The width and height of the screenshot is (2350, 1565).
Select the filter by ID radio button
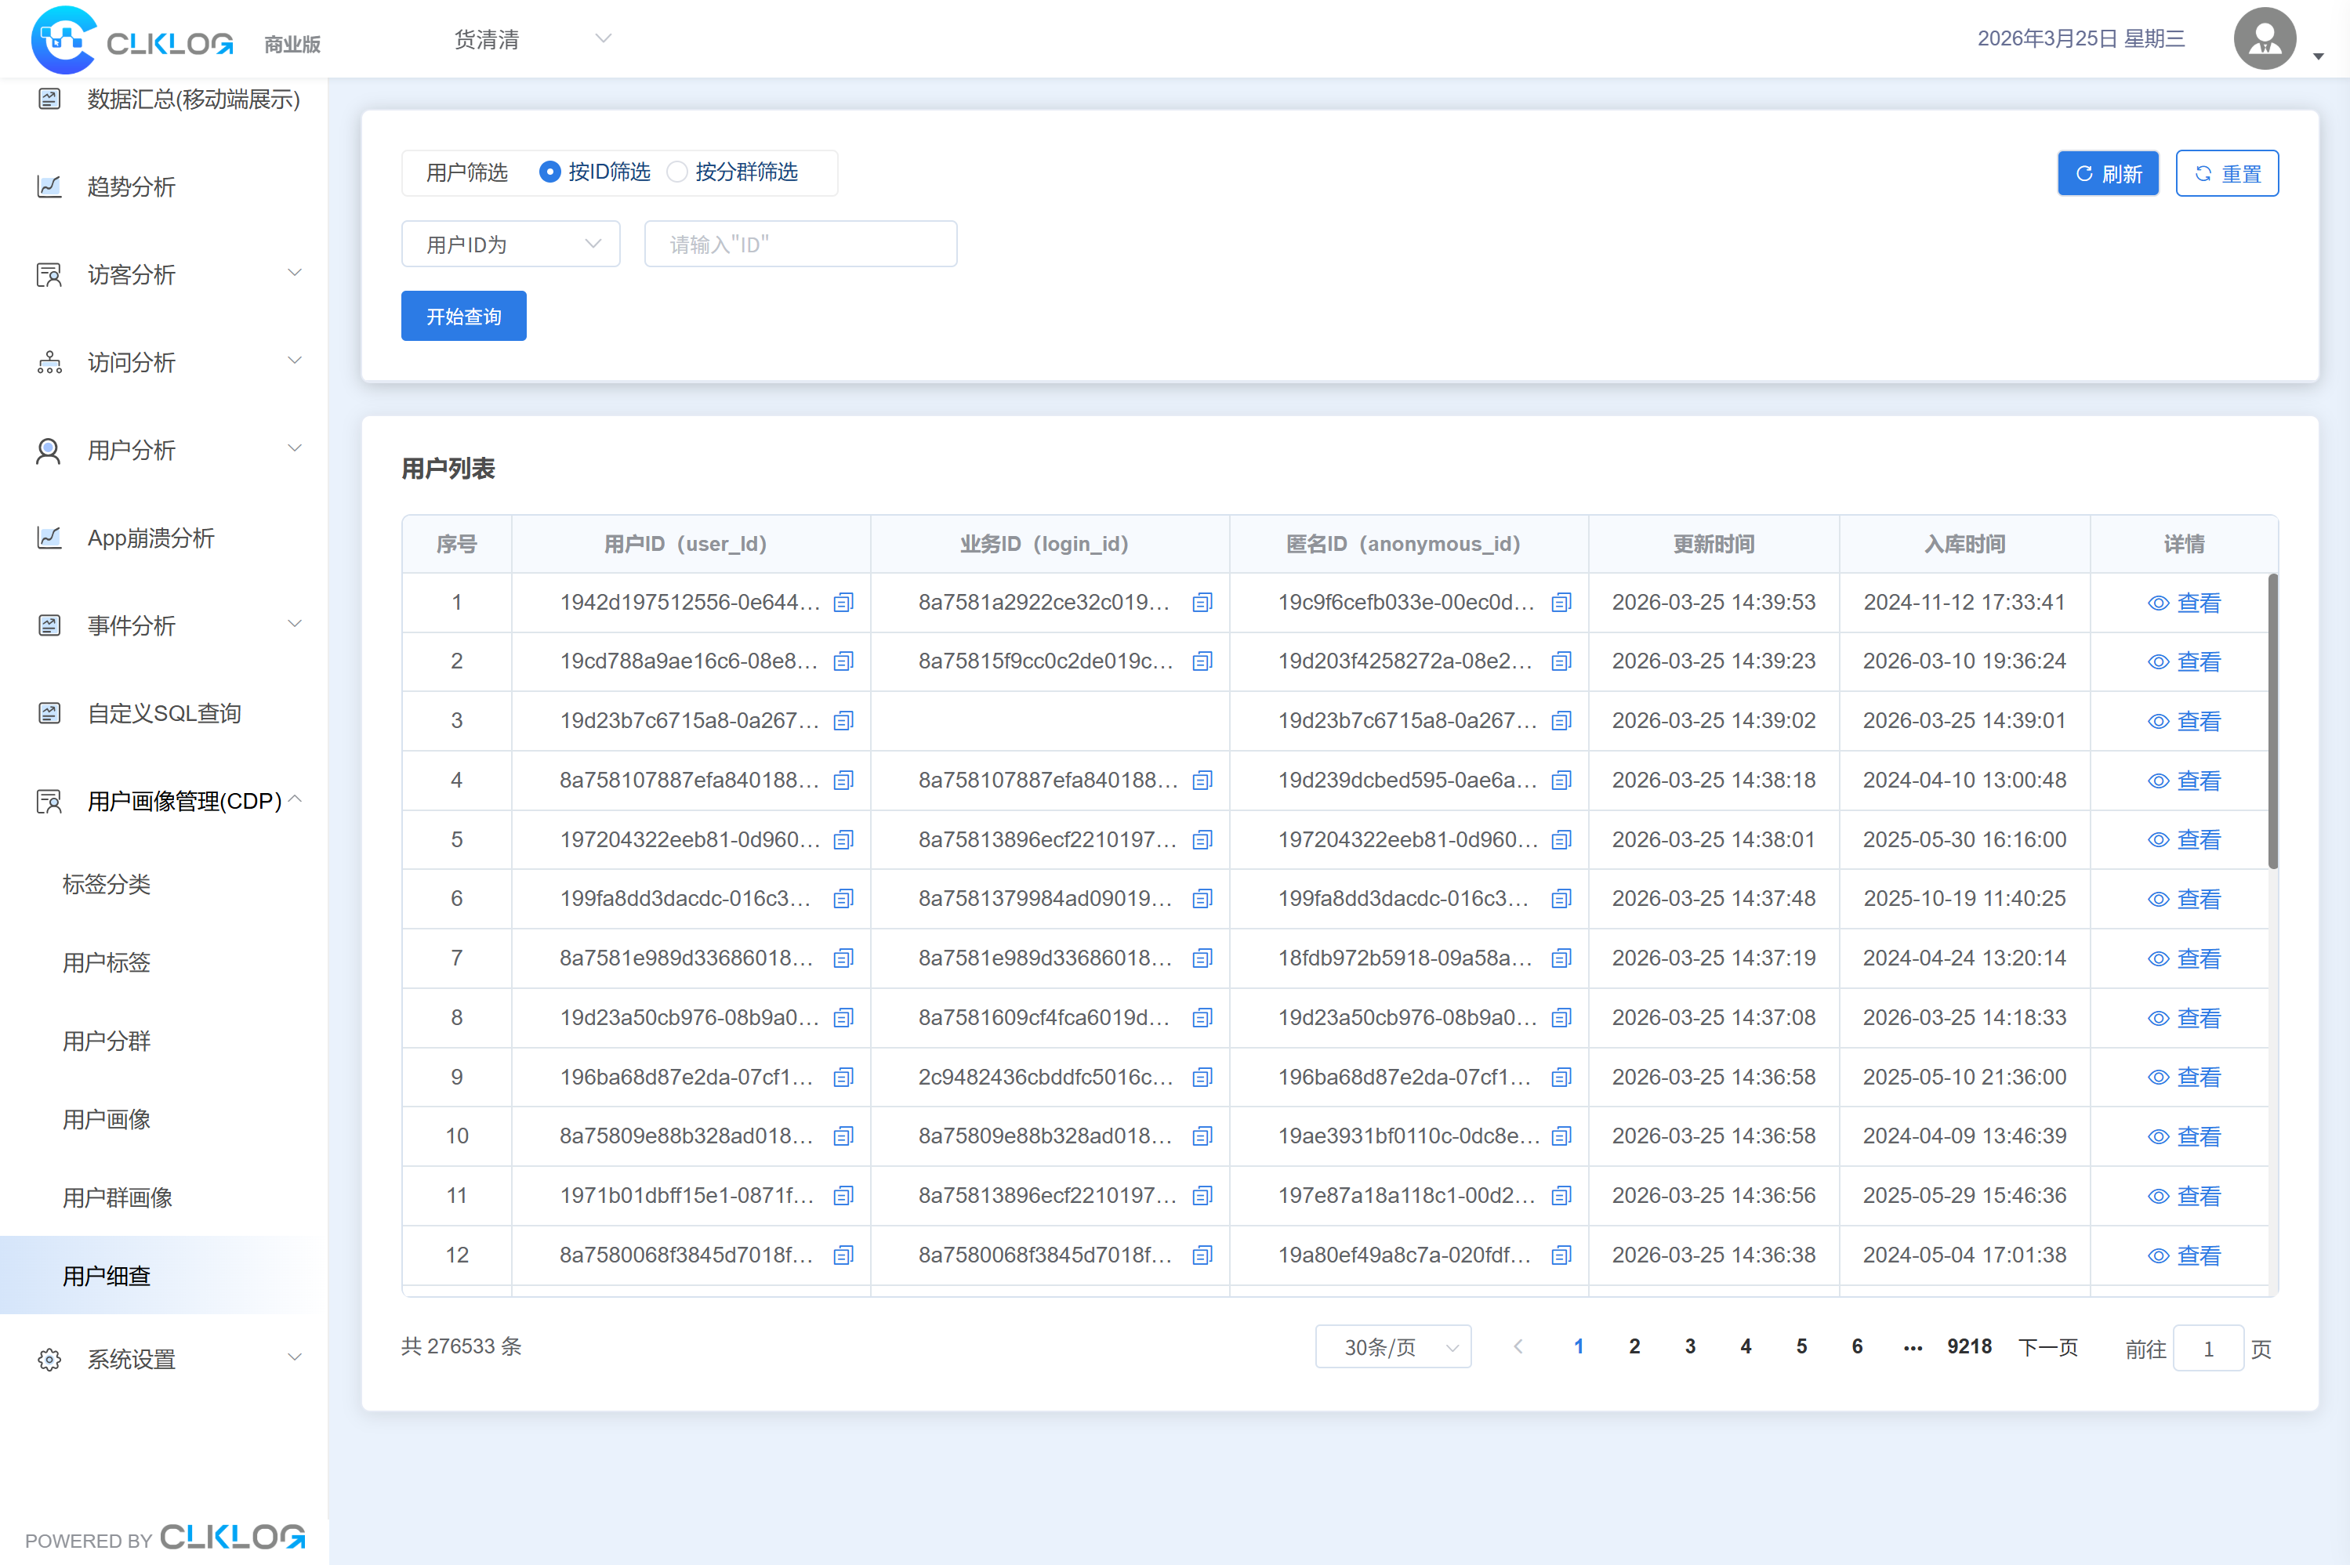click(549, 172)
